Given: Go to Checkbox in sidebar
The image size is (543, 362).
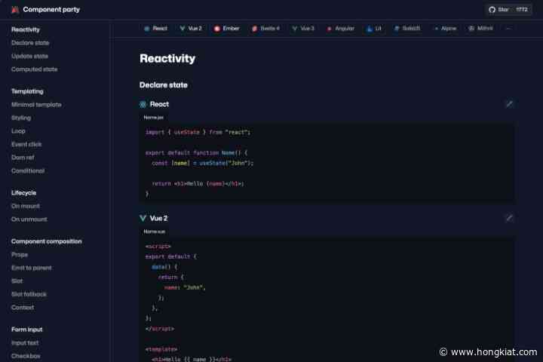Looking at the screenshot, I should (x=26, y=356).
